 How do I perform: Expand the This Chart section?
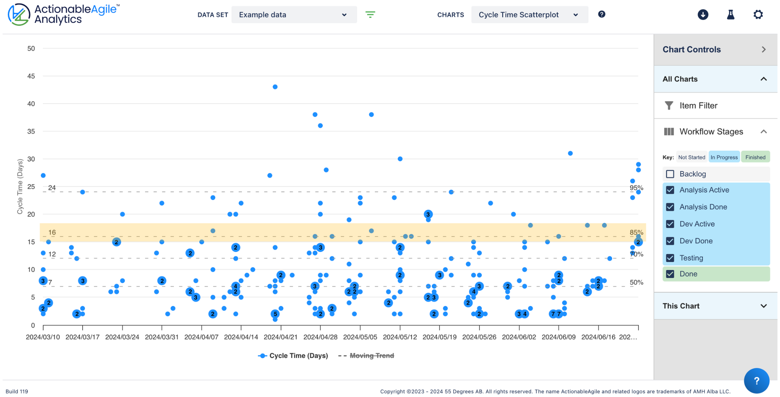764,306
